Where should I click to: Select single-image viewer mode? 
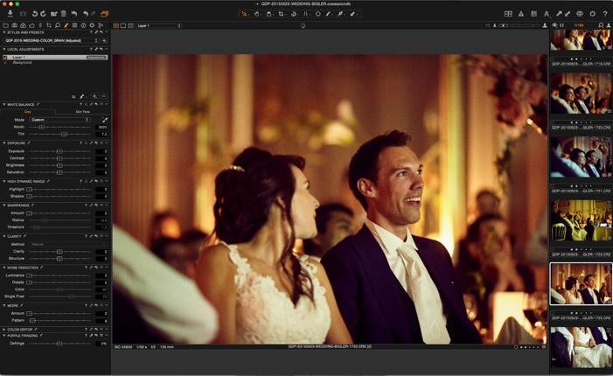(123, 26)
